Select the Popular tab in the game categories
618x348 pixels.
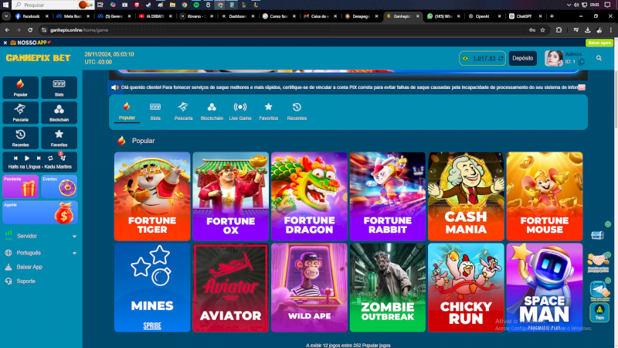(x=127, y=111)
